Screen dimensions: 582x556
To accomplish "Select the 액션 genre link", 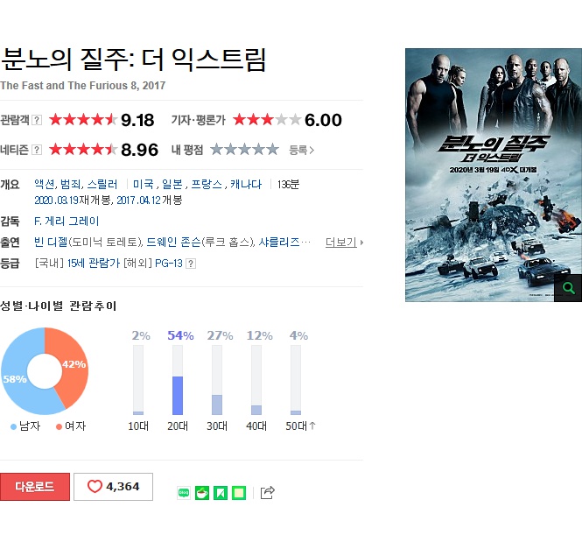I will [44, 184].
